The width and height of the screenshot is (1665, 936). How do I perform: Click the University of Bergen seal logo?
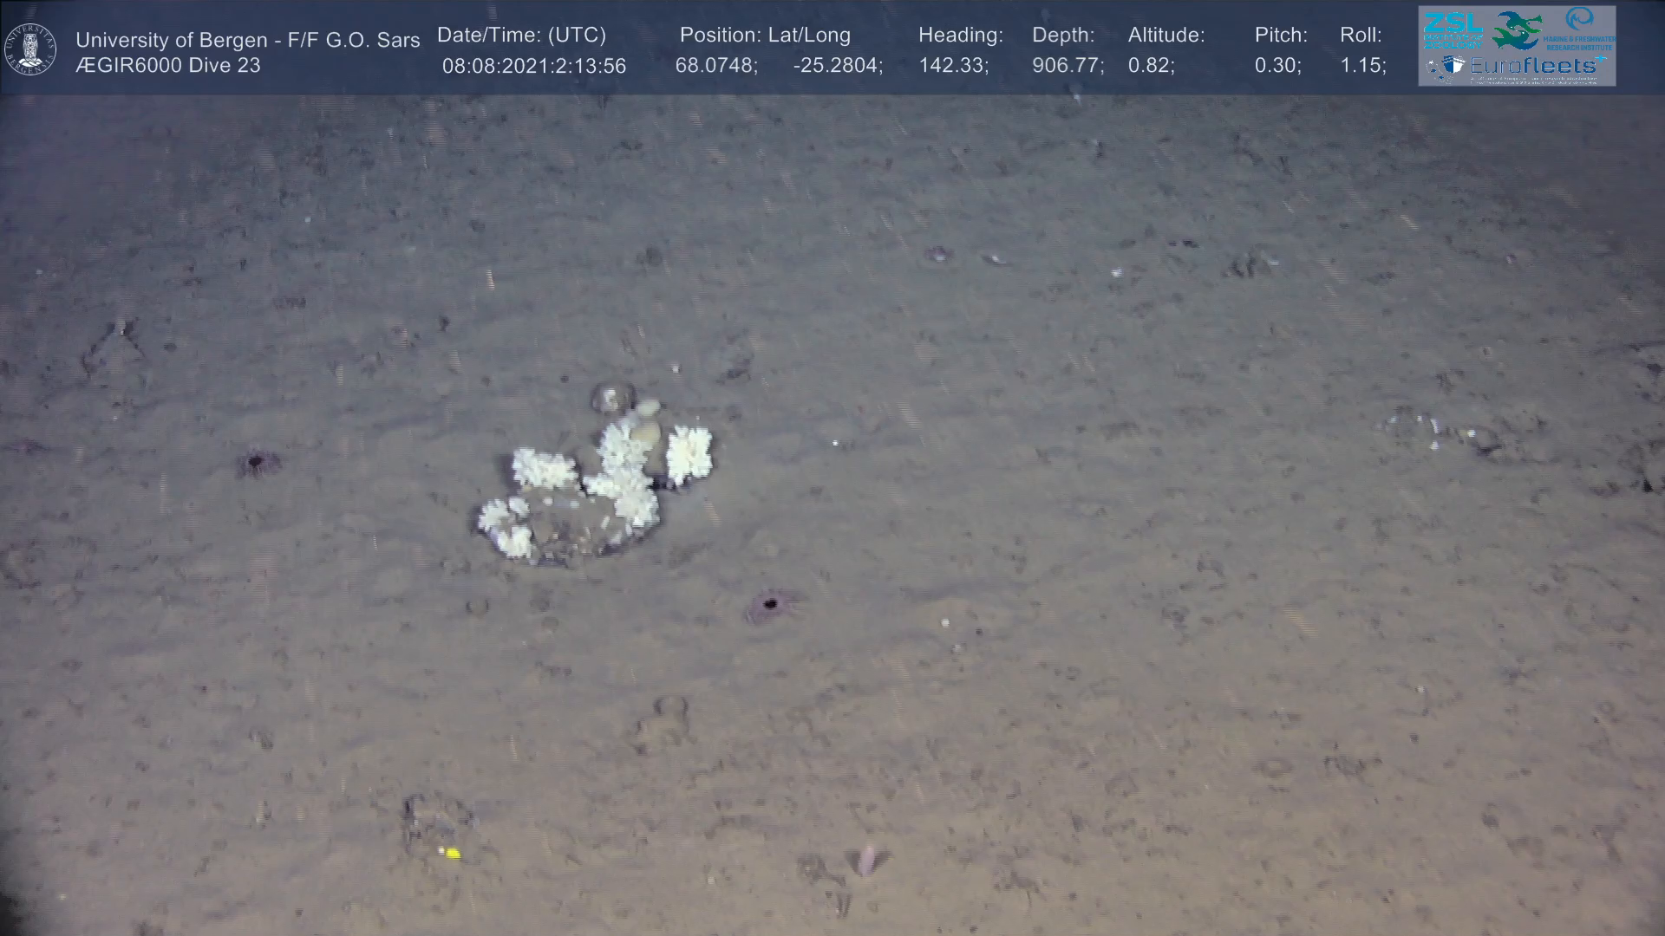31,49
